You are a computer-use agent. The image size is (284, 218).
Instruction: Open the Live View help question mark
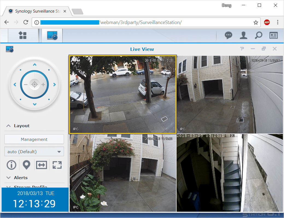point(242,49)
